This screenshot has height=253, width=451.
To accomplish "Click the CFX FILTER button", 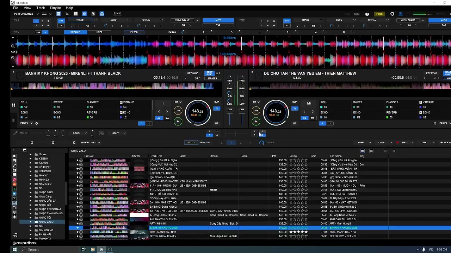I will click(134, 32).
